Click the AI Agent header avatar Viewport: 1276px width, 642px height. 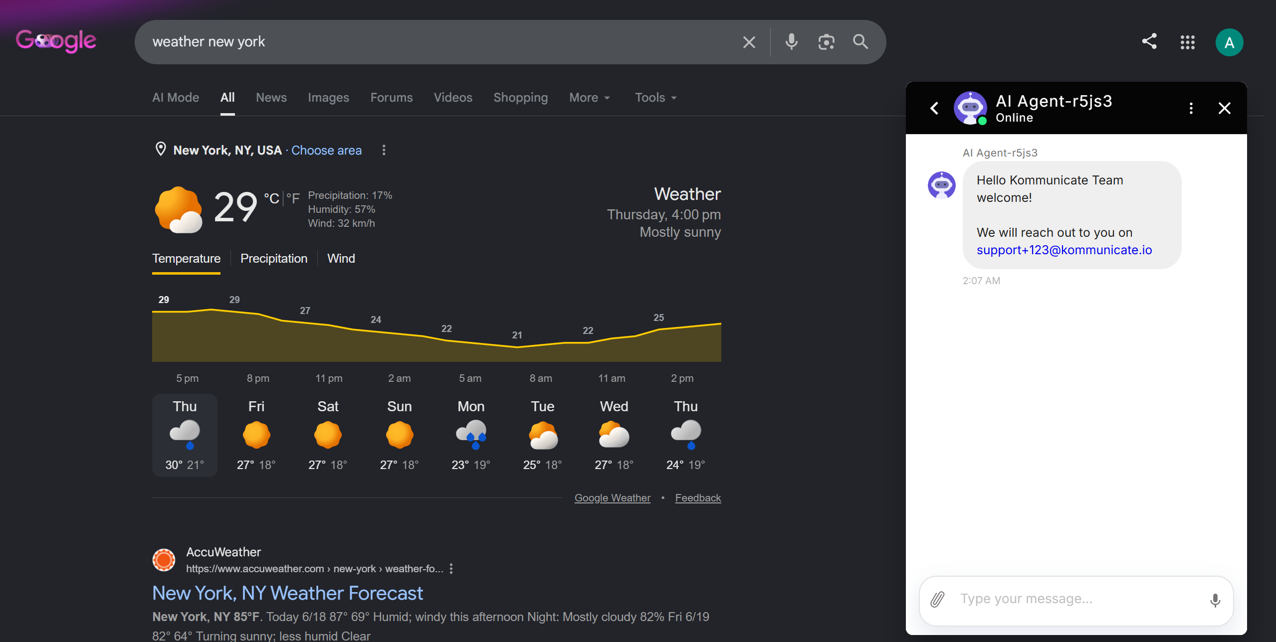point(970,108)
